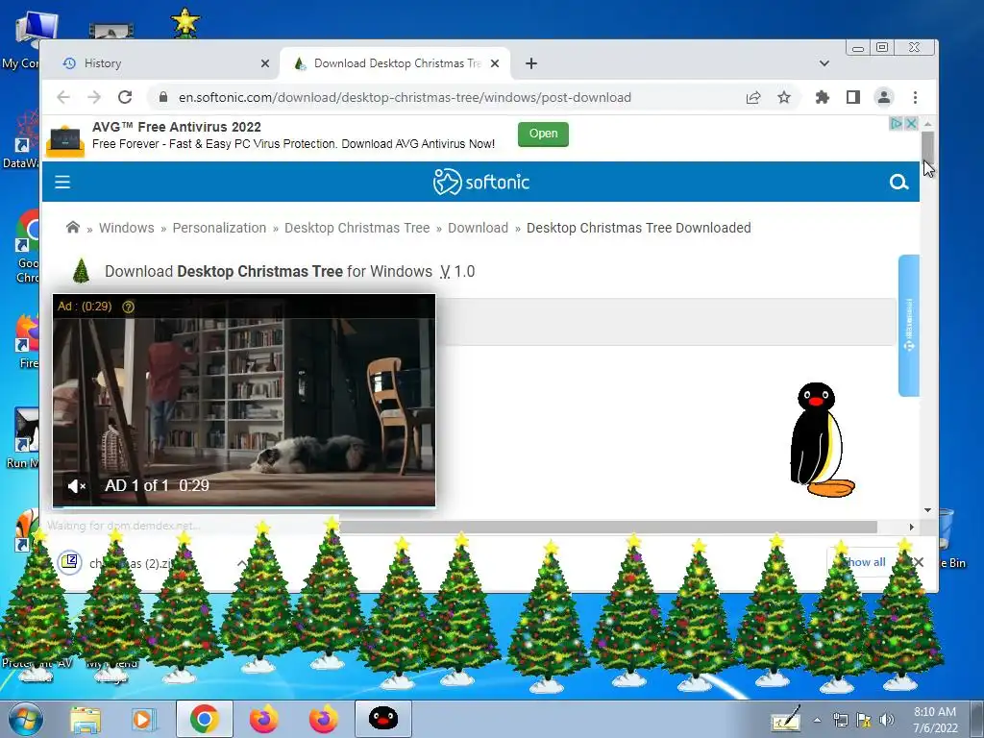This screenshot has width=984, height=738.
Task: Click the address bar URL
Action: pyautogui.click(x=405, y=97)
